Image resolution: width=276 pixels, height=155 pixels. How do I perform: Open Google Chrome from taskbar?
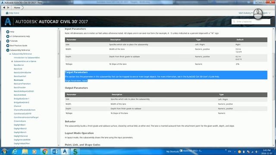click(x=45, y=152)
